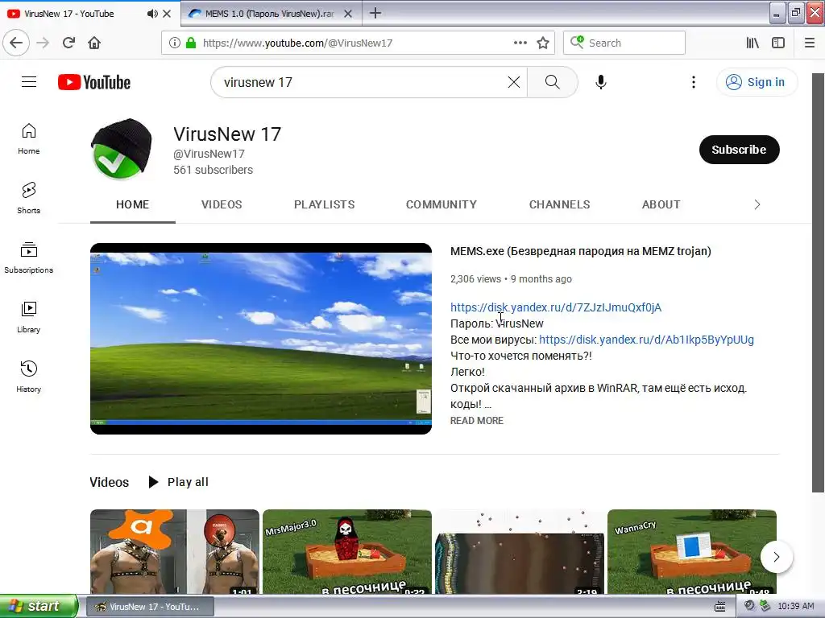Expand description with READ MORE
825x618 pixels.
477,420
